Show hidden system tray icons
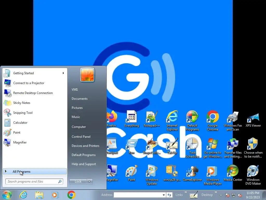This screenshot has width=266, height=200. [x=221, y=195]
